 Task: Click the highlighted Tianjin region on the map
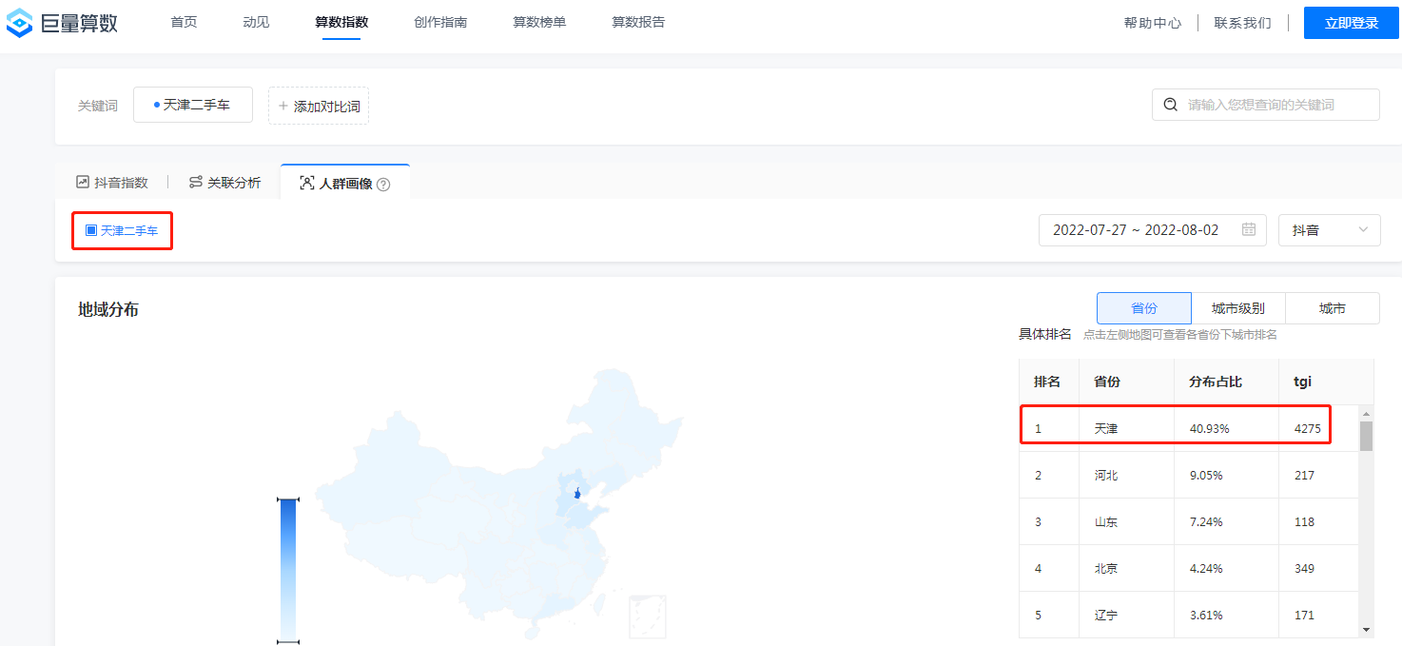[x=576, y=493]
